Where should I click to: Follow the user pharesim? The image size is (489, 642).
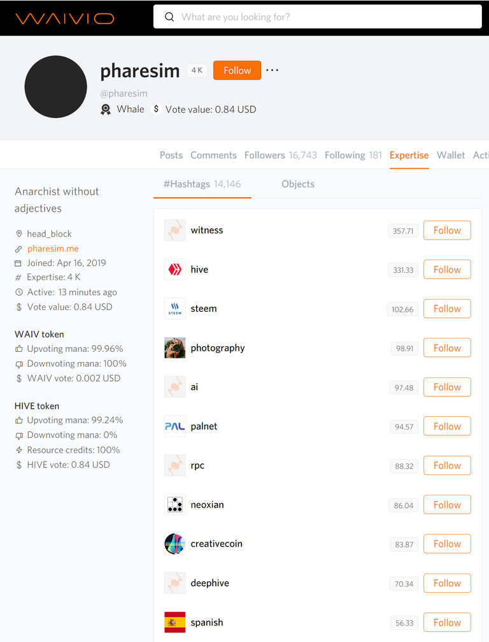[237, 70]
